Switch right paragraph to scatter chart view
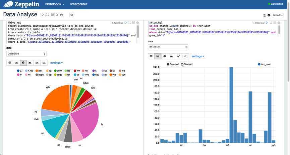290x155 pixels. 185,56
